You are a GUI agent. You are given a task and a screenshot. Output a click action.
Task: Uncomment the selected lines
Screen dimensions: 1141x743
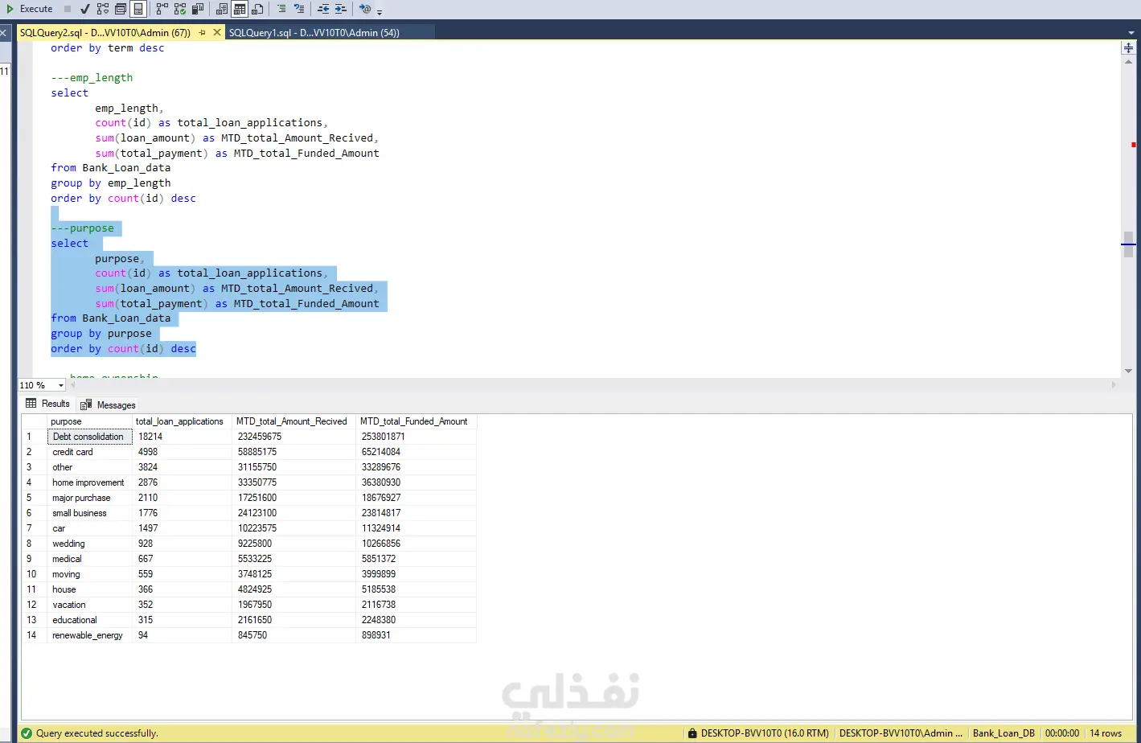point(299,9)
